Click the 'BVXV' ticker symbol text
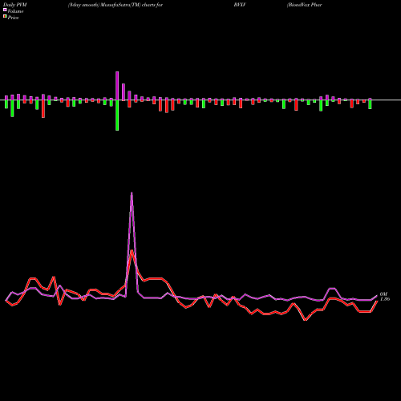Image resolution: width=401 pixels, height=401 pixels. coord(240,5)
